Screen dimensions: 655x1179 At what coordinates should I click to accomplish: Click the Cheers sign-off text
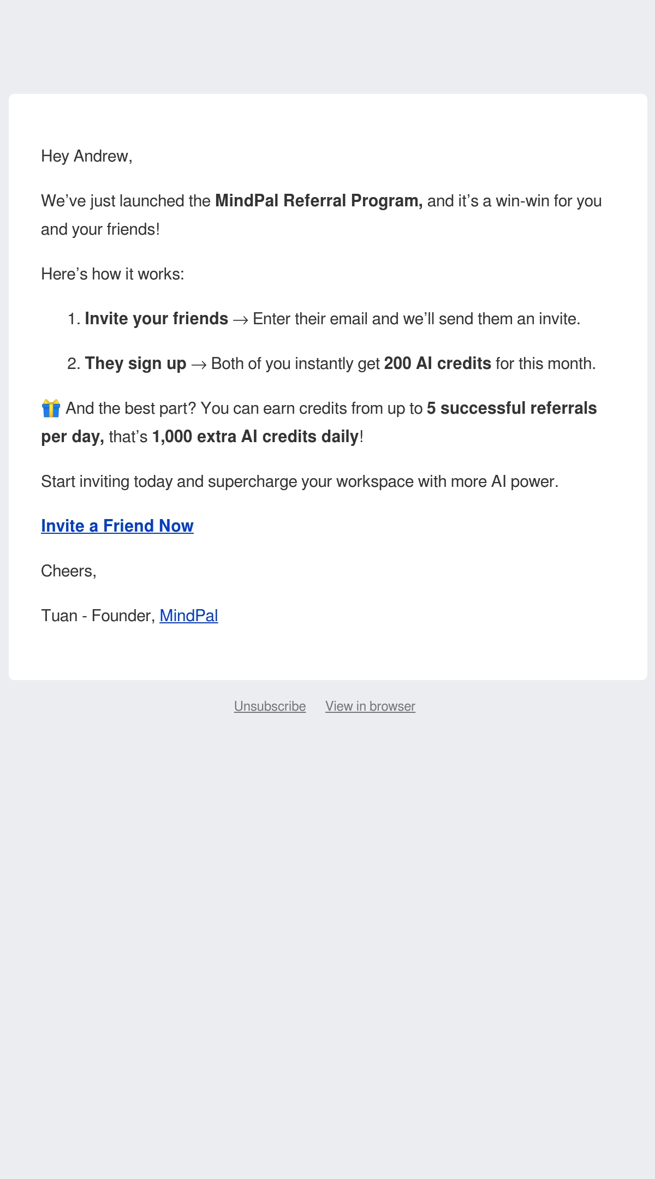(69, 571)
